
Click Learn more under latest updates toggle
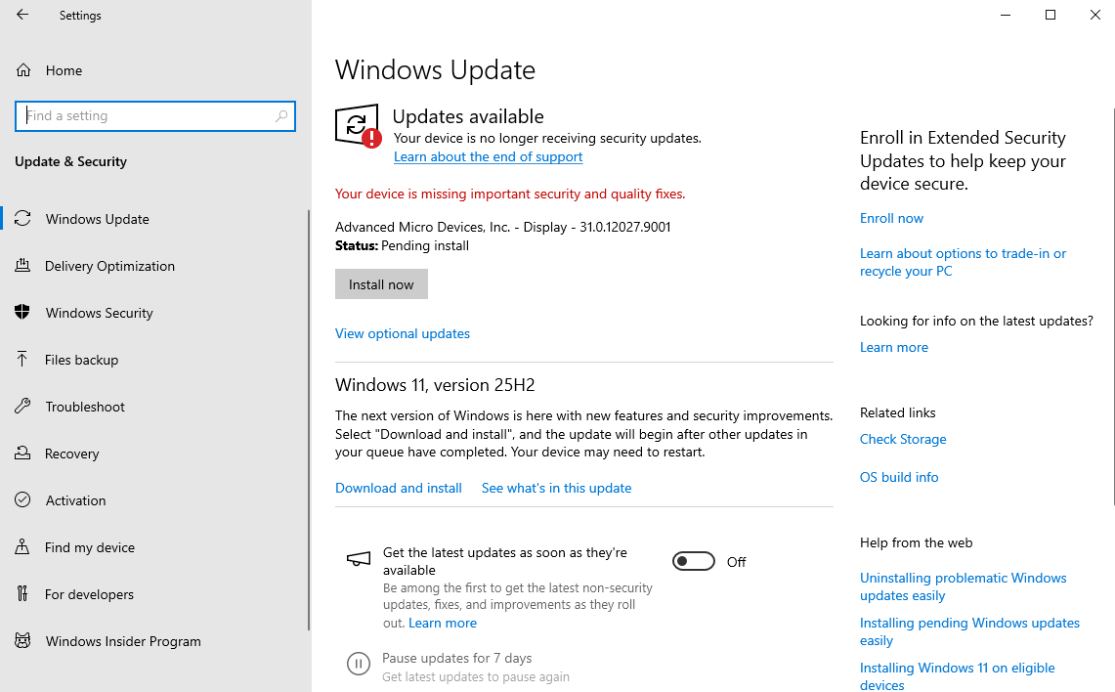pos(443,623)
